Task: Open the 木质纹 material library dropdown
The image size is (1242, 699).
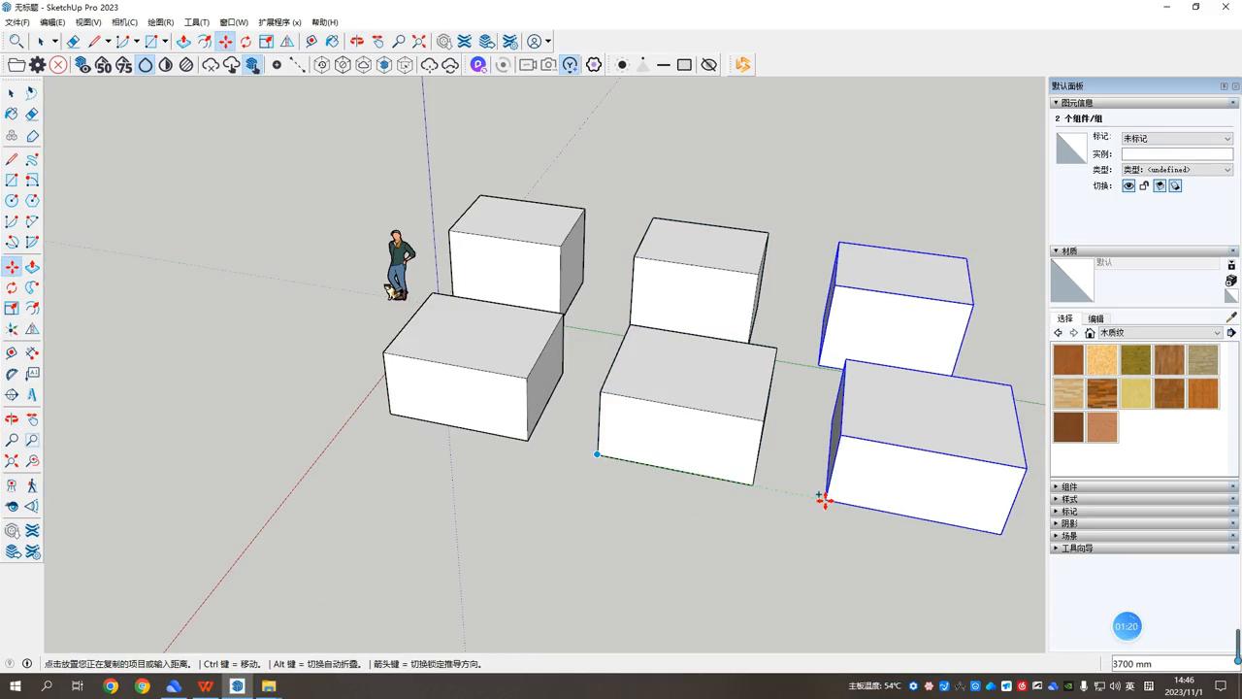Action: tap(1160, 333)
